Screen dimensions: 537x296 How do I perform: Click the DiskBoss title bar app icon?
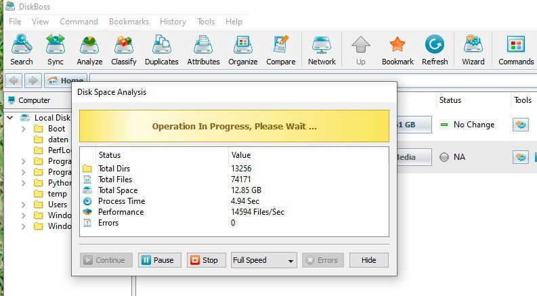pos(11,6)
